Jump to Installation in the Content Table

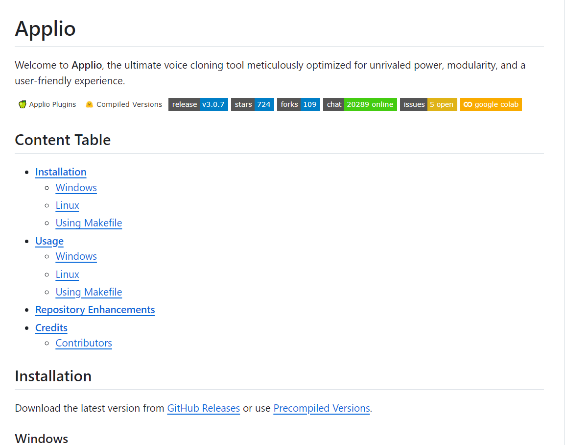61,172
